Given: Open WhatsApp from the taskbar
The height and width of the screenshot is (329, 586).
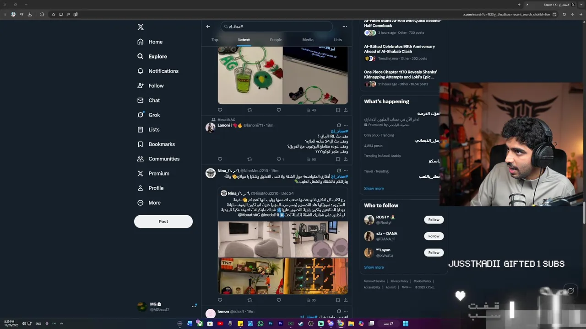Looking at the screenshot, I should [260, 324].
